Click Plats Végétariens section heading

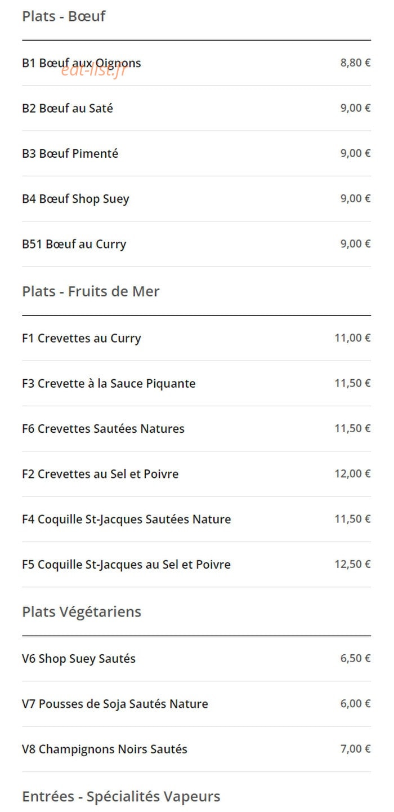point(82,612)
